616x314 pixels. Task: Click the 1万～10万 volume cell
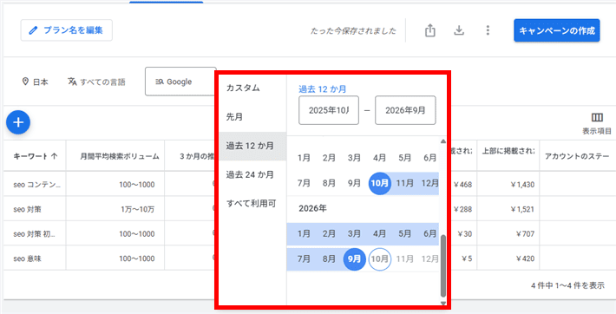point(138,209)
